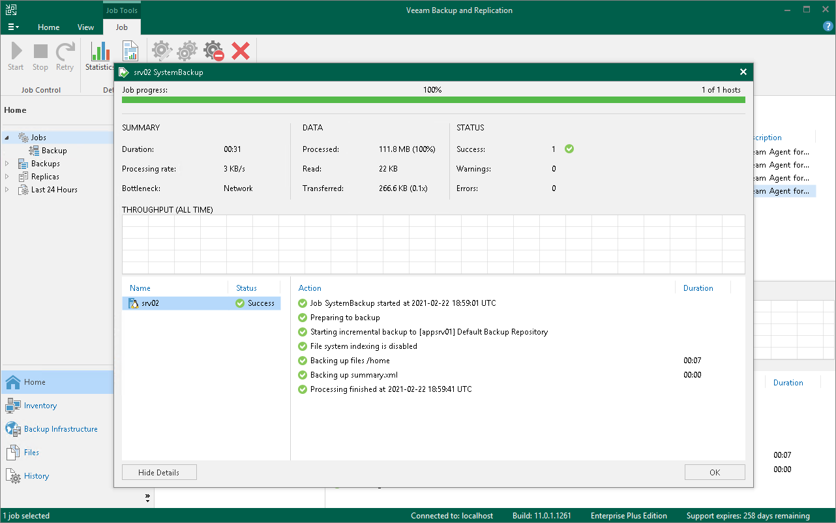Screen dimensions: 836x523
Task: Click the srv02 Linux machine icon
Action: [x=134, y=303]
